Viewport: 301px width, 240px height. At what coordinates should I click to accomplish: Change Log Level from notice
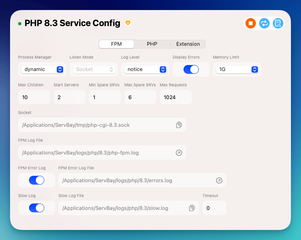tap(145, 69)
